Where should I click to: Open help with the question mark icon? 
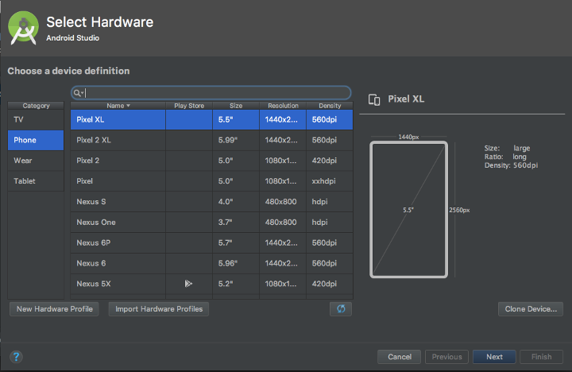point(16,357)
